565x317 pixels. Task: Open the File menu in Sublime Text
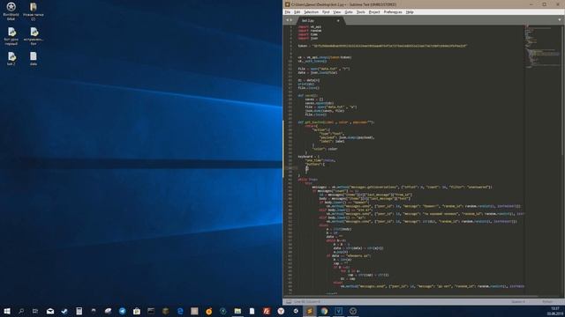(x=288, y=12)
